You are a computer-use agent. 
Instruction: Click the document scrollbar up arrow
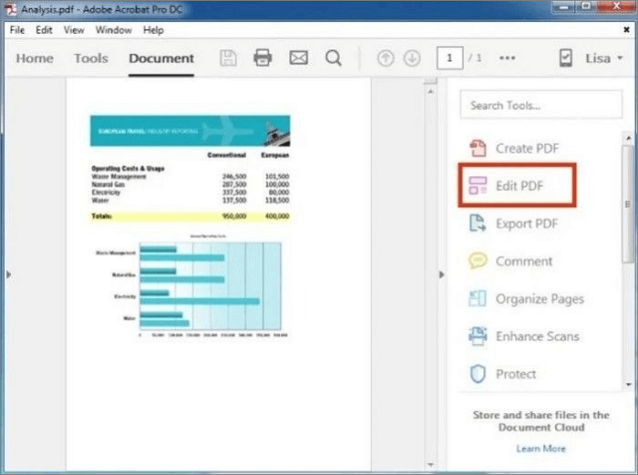point(430,91)
